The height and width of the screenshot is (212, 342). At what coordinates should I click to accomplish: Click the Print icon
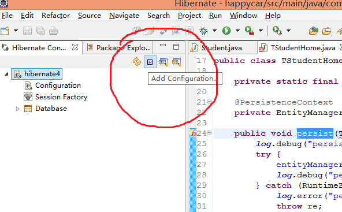(x=53, y=31)
